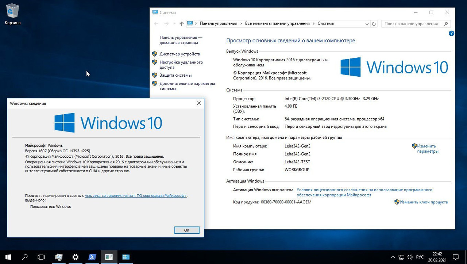Image resolution: width=467 pixels, height=264 pixels.
Task: Click Все элементы панели управления breadcrumb
Action: tap(277, 23)
